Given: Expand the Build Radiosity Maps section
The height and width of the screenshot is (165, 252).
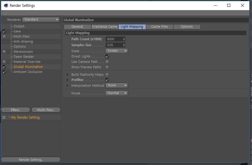Looking at the screenshot, I should pos(68,75).
